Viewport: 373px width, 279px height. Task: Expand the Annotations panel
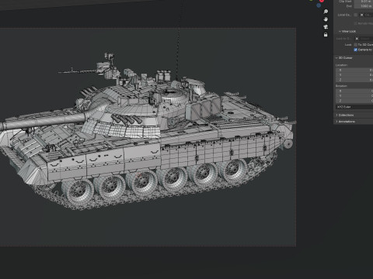pos(345,121)
